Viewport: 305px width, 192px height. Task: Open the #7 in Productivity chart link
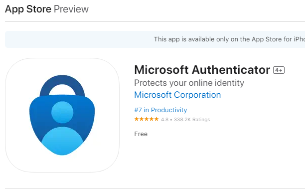[160, 110]
